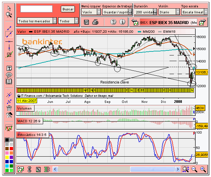Pick the cyan color swatch
The width and height of the screenshot is (211, 177).
(7, 166)
